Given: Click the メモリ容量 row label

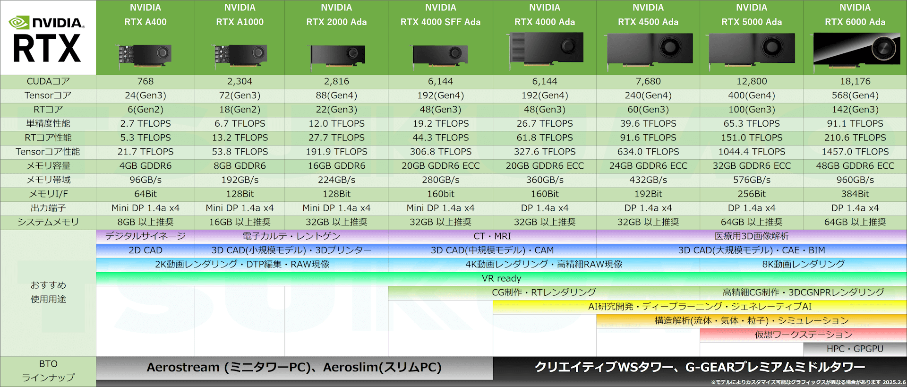Looking at the screenshot, I should tap(48, 166).
